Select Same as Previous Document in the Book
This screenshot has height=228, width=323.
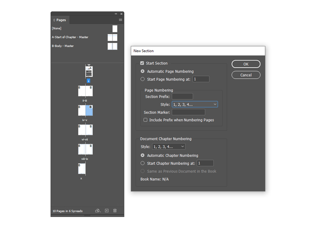[x=142, y=171]
